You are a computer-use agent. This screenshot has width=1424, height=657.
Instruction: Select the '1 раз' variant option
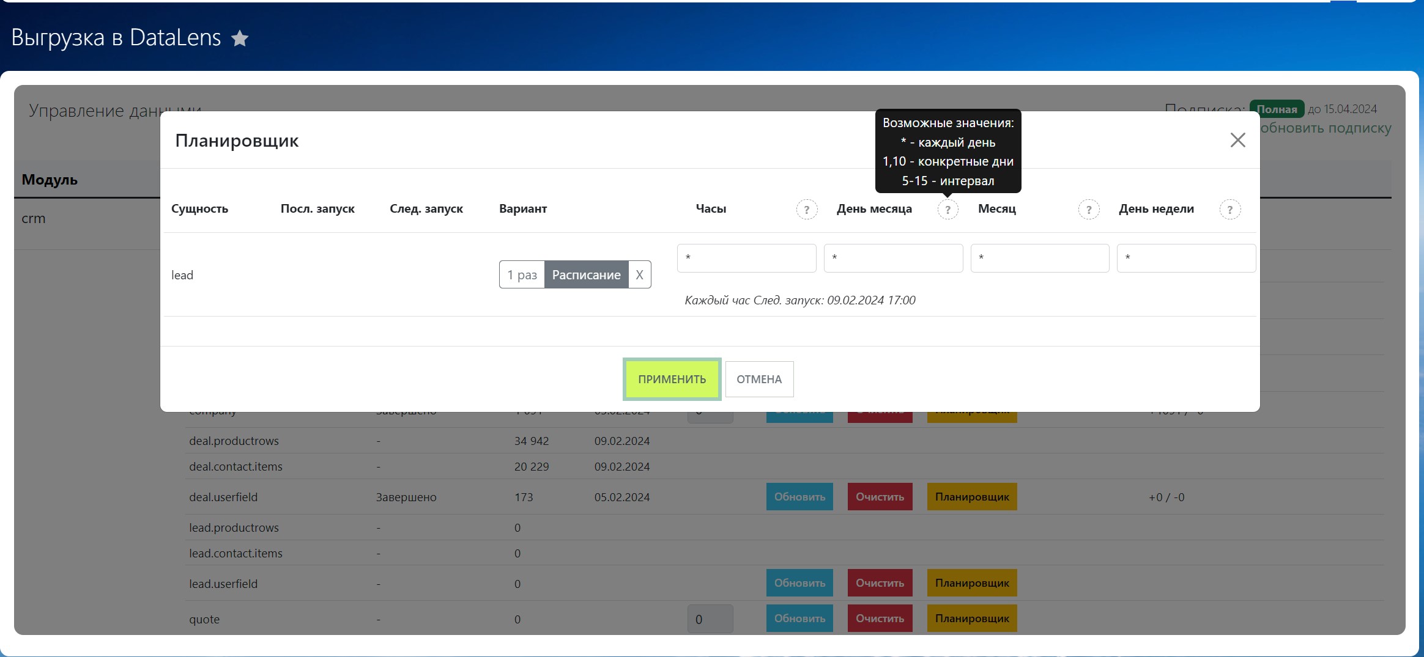click(522, 274)
